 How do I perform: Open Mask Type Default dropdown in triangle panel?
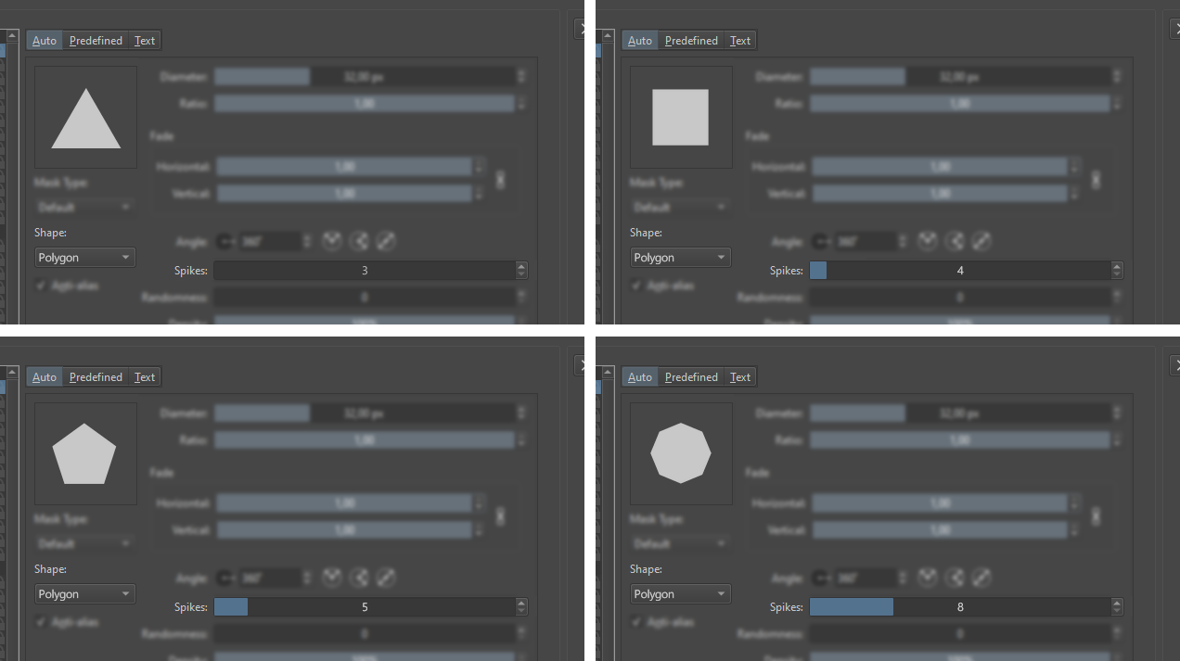click(x=84, y=207)
